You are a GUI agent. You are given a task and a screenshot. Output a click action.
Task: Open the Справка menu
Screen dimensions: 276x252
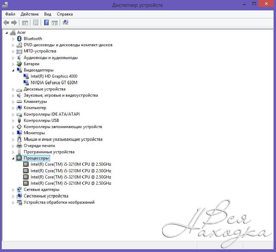(x=65, y=14)
